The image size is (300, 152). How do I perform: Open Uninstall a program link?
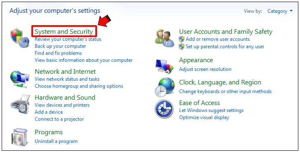[x=56, y=141]
